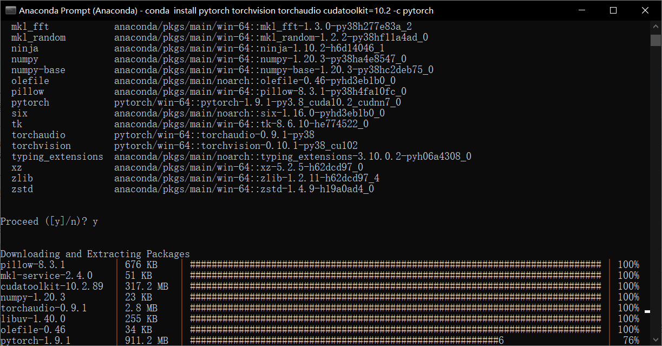Click the 'pytorch' package row name
Image resolution: width=662 pixels, height=346 pixels.
tap(30, 102)
